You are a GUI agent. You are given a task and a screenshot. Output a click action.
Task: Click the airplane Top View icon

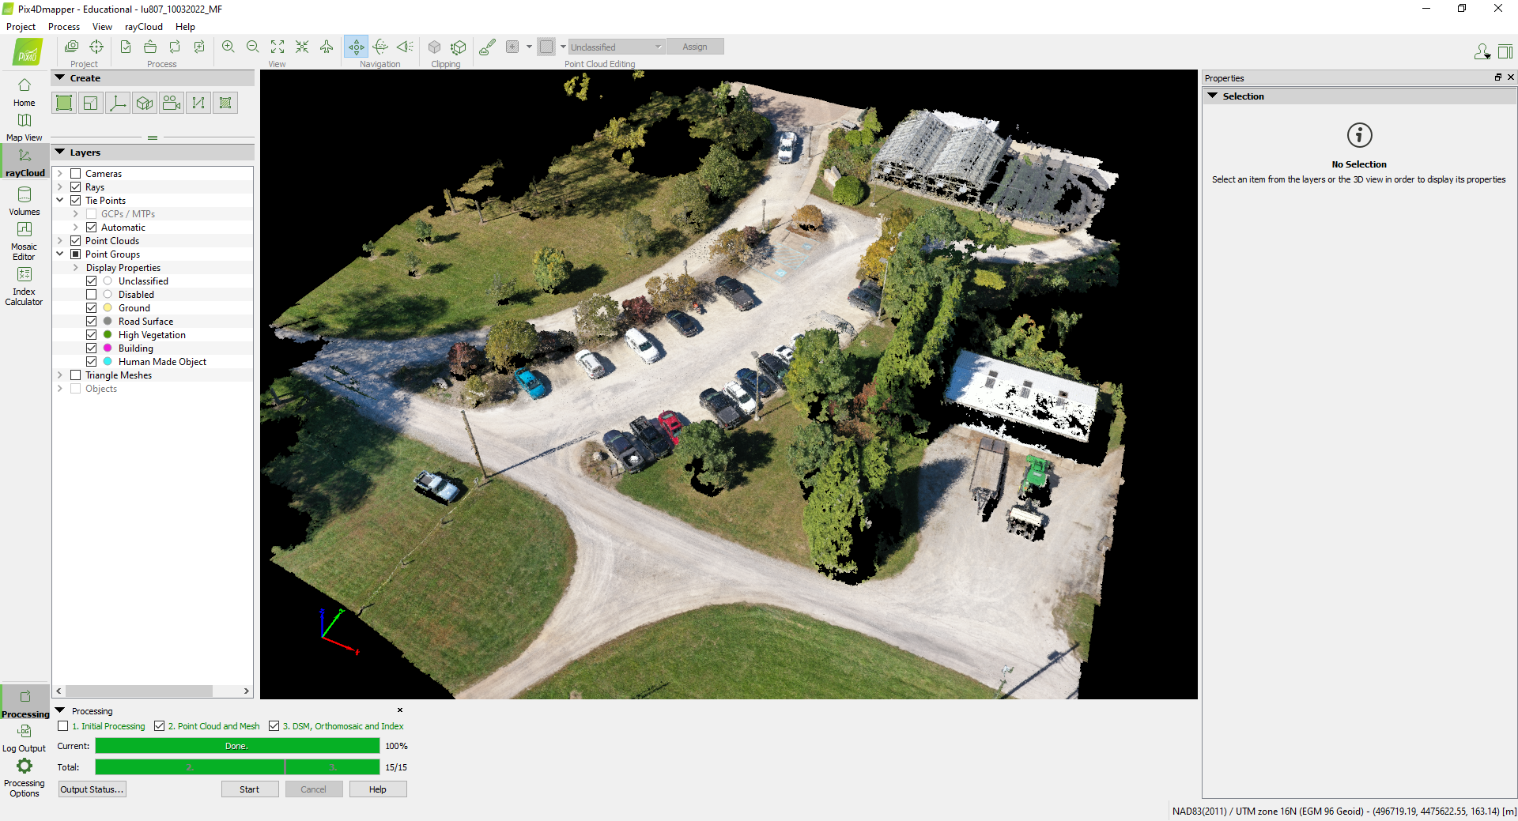(x=327, y=47)
